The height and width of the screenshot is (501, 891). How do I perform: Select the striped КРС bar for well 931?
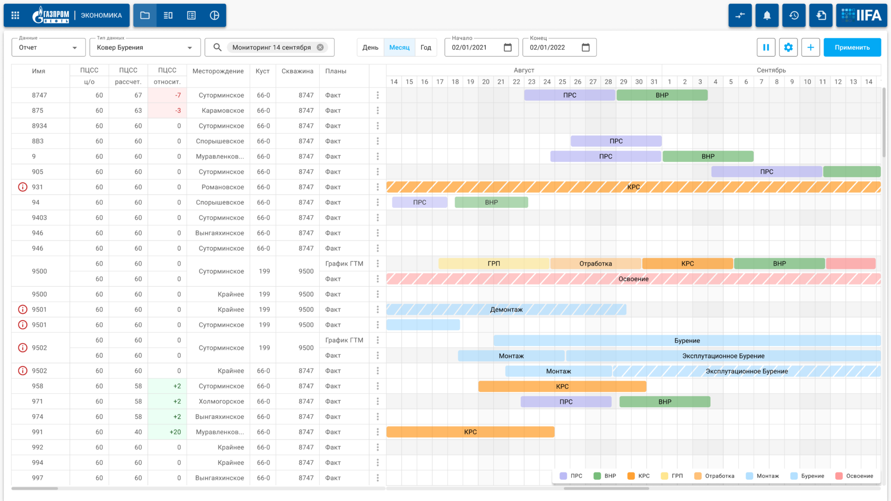(x=633, y=187)
